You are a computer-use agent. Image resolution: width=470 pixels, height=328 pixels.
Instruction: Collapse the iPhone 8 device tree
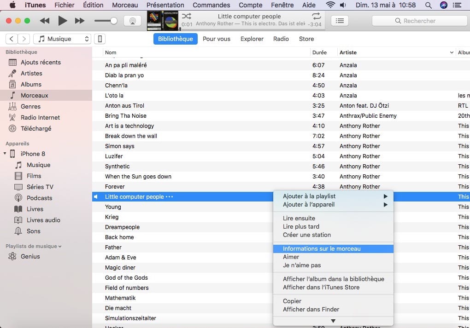(x=5, y=154)
